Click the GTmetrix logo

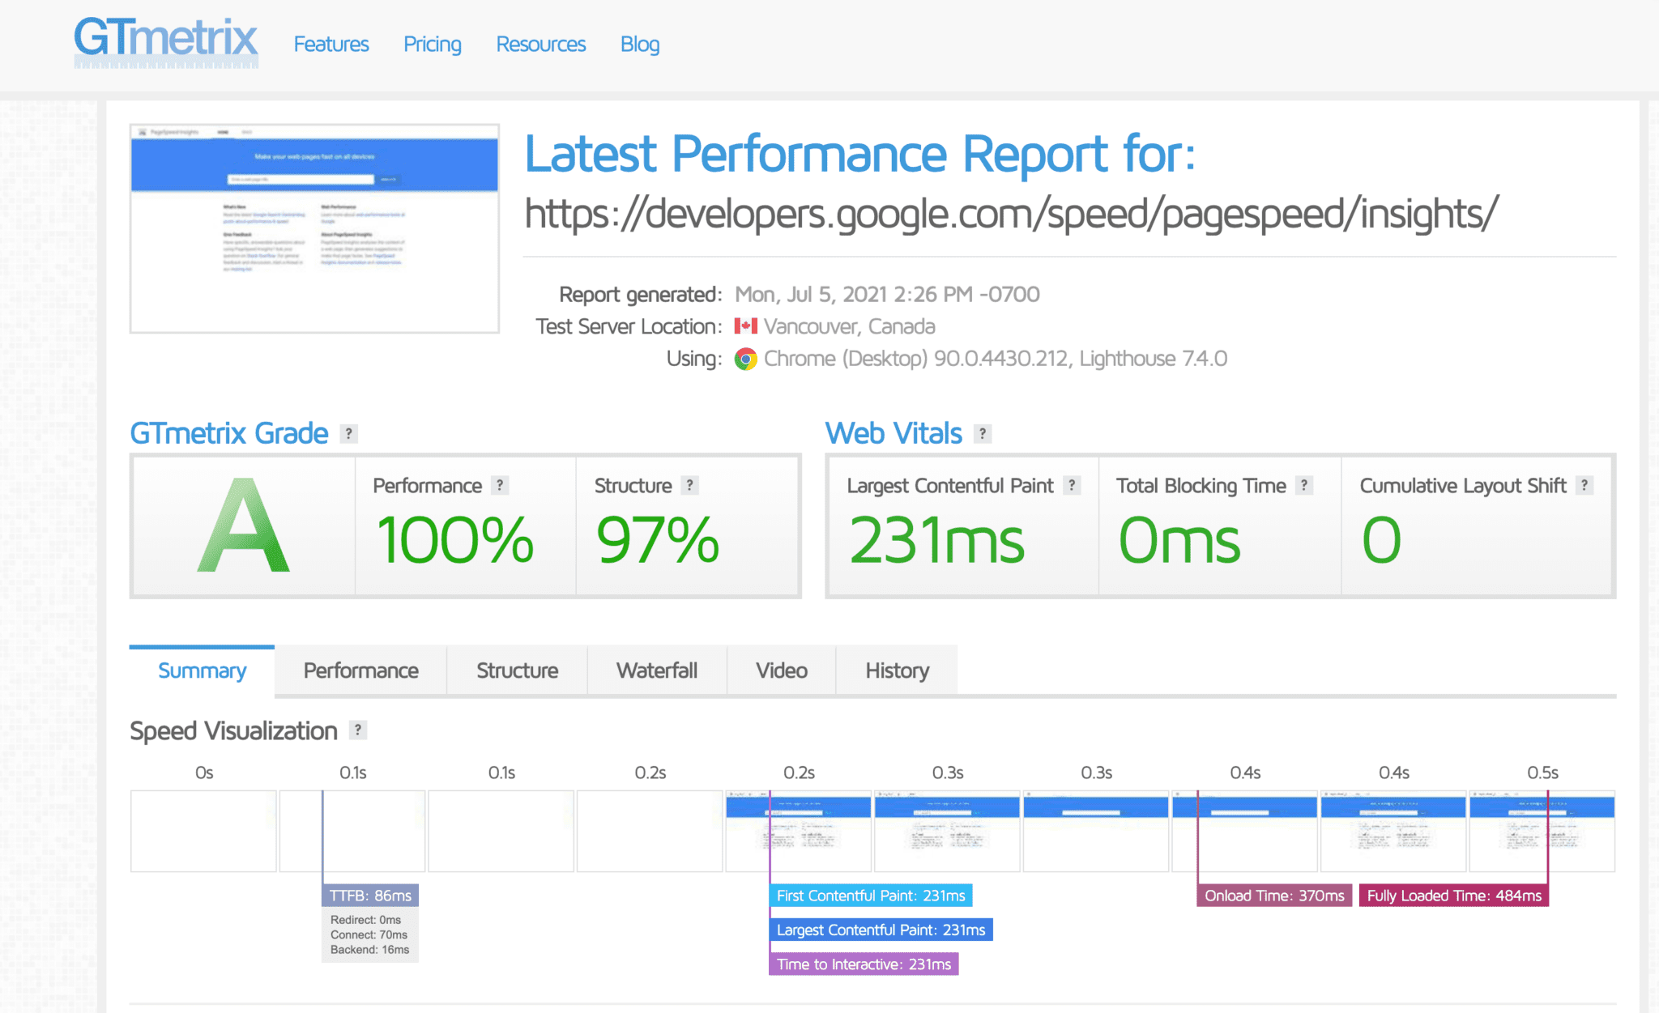166,42
